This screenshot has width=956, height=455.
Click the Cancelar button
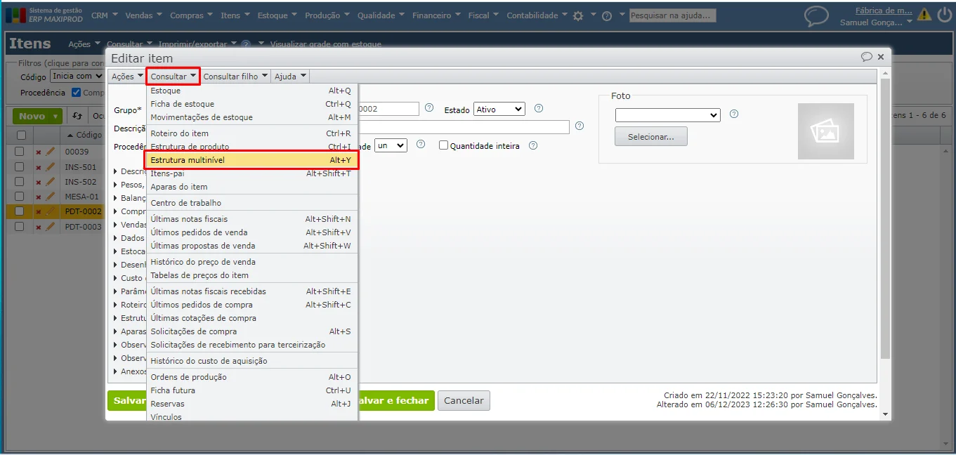pyautogui.click(x=464, y=400)
